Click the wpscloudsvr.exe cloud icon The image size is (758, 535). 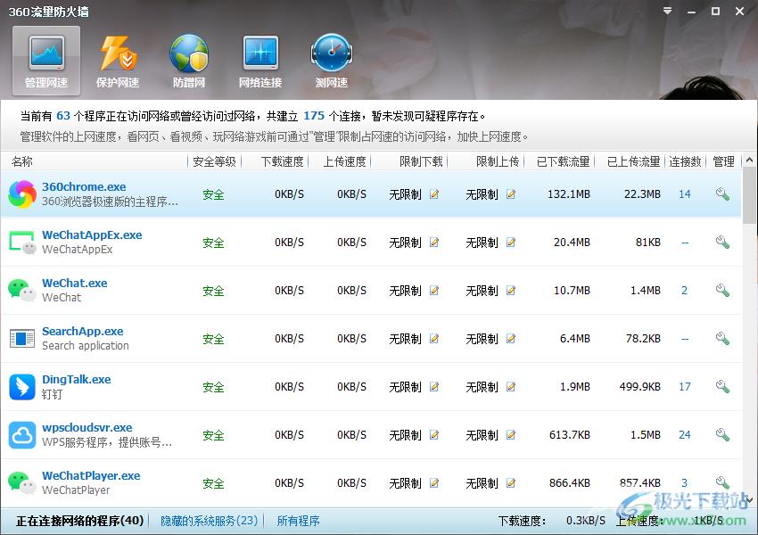coord(22,435)
